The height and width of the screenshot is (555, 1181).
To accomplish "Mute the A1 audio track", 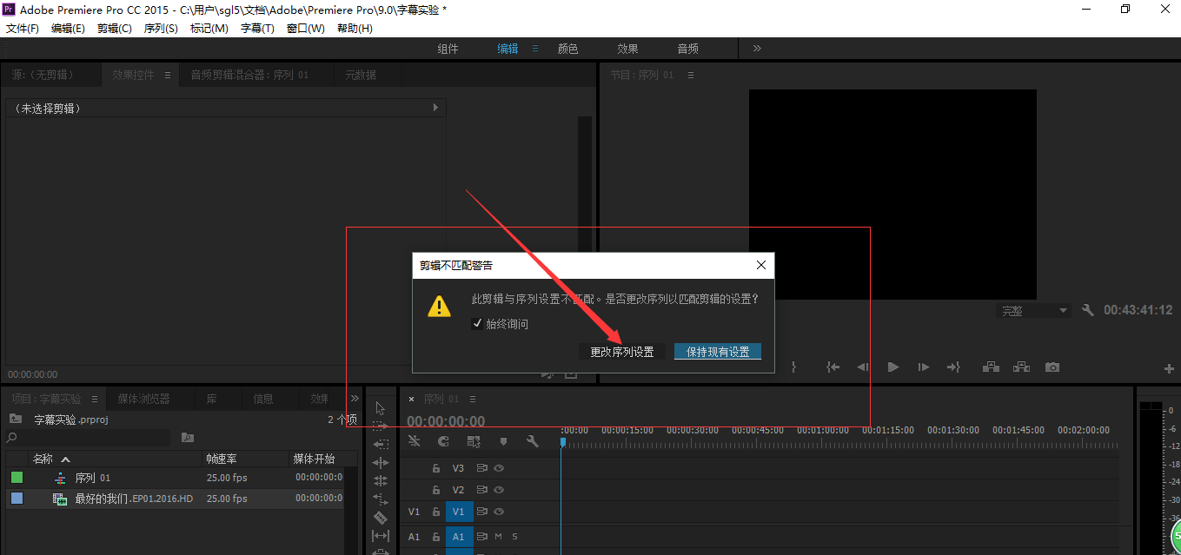I will tap(499, 537).
